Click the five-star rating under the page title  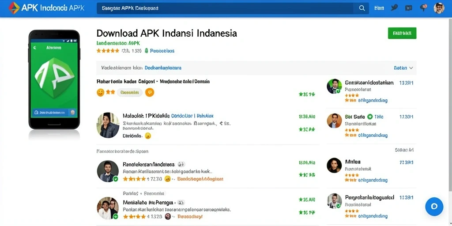(x=108, y=51)
